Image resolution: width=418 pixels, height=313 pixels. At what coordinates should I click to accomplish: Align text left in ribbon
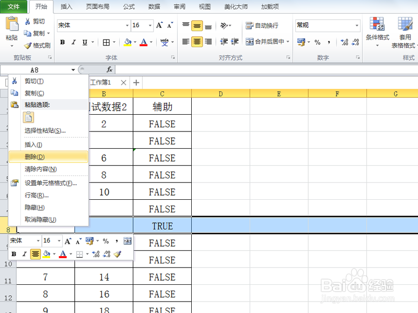coord(186,42)
